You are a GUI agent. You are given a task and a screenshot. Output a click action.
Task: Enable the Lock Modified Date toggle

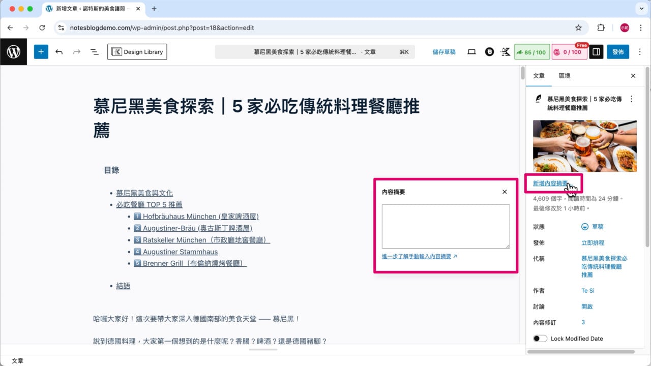click(x=540, y=338)
